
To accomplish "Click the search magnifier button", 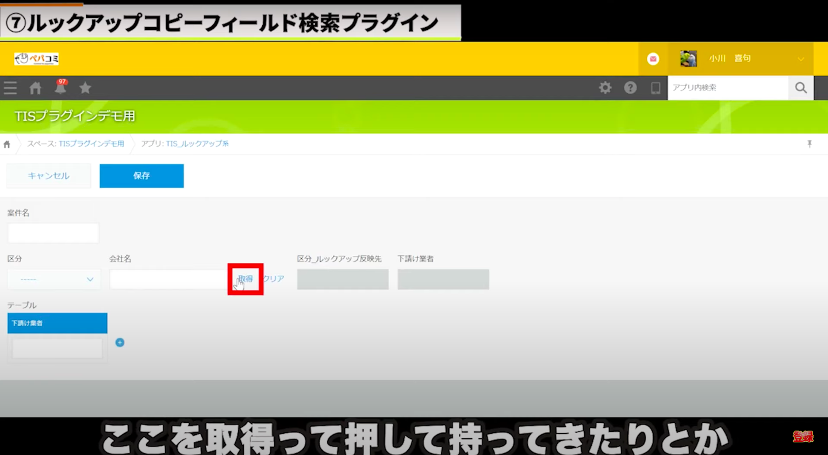I will pyautogui.click(x=800, y=88).
